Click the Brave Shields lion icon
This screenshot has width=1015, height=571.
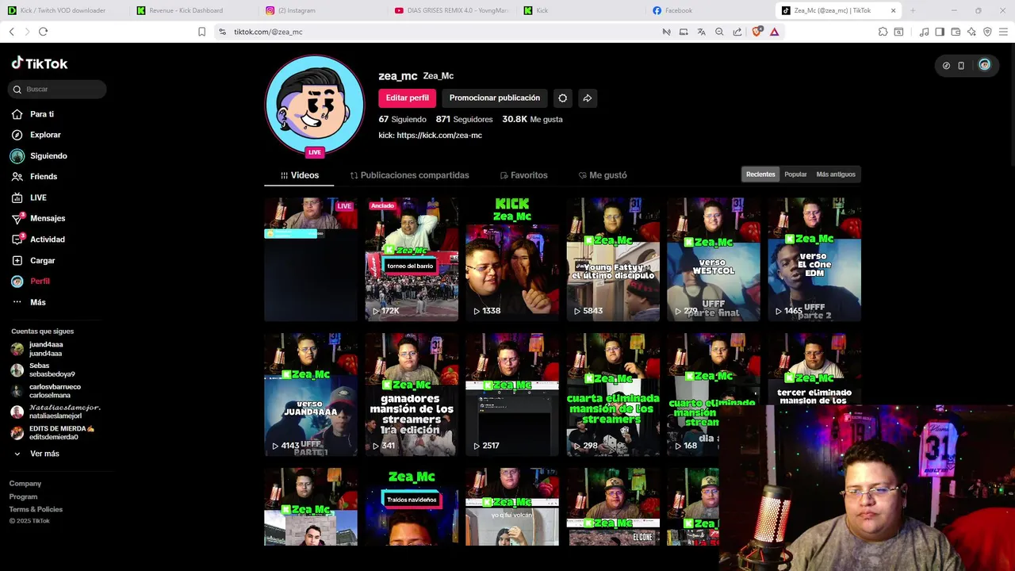click(756, 32)
